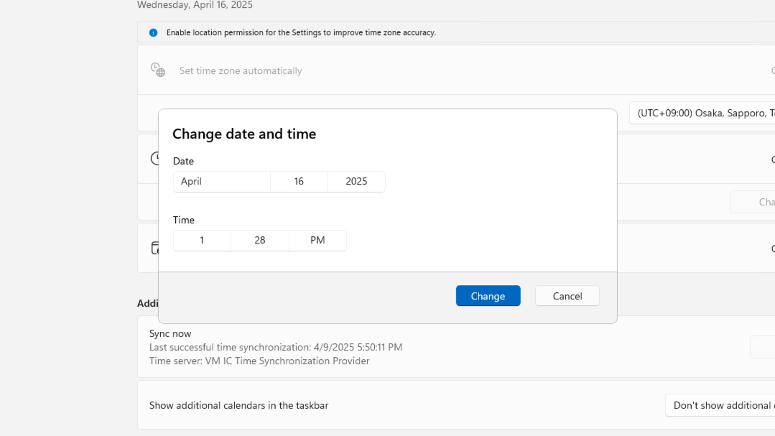Expand the additional calendars dropdown

coord(720,405)
